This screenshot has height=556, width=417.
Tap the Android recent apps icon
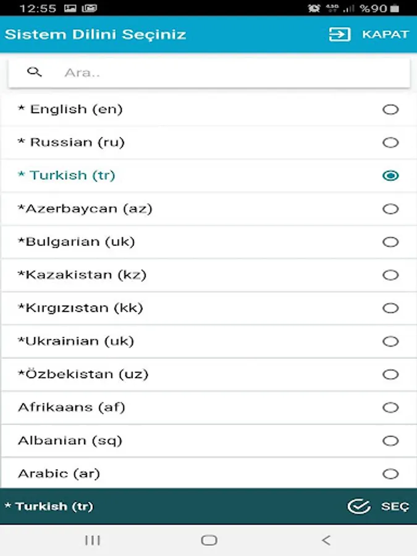(93, 541)
